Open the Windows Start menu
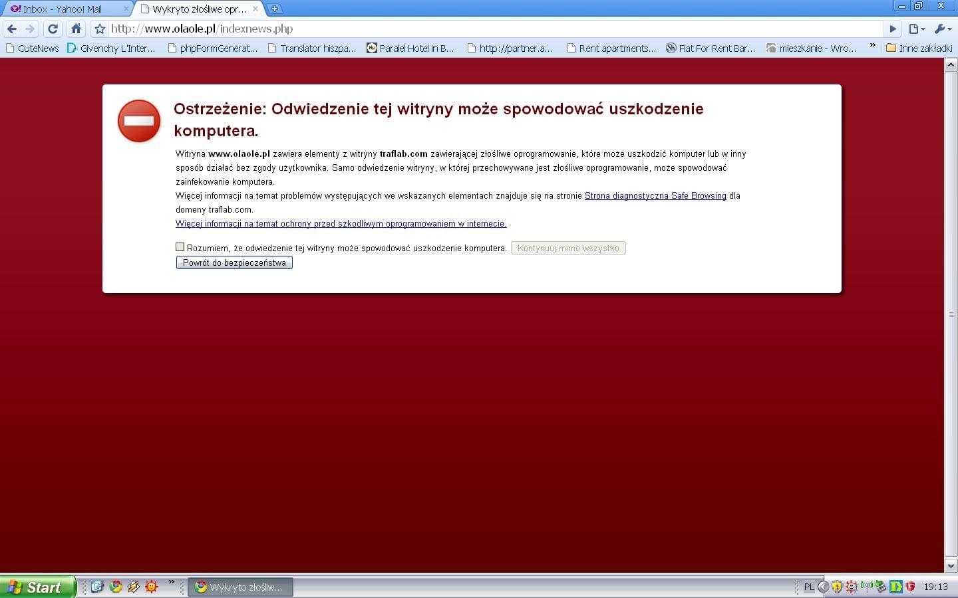 click(37, 587)
